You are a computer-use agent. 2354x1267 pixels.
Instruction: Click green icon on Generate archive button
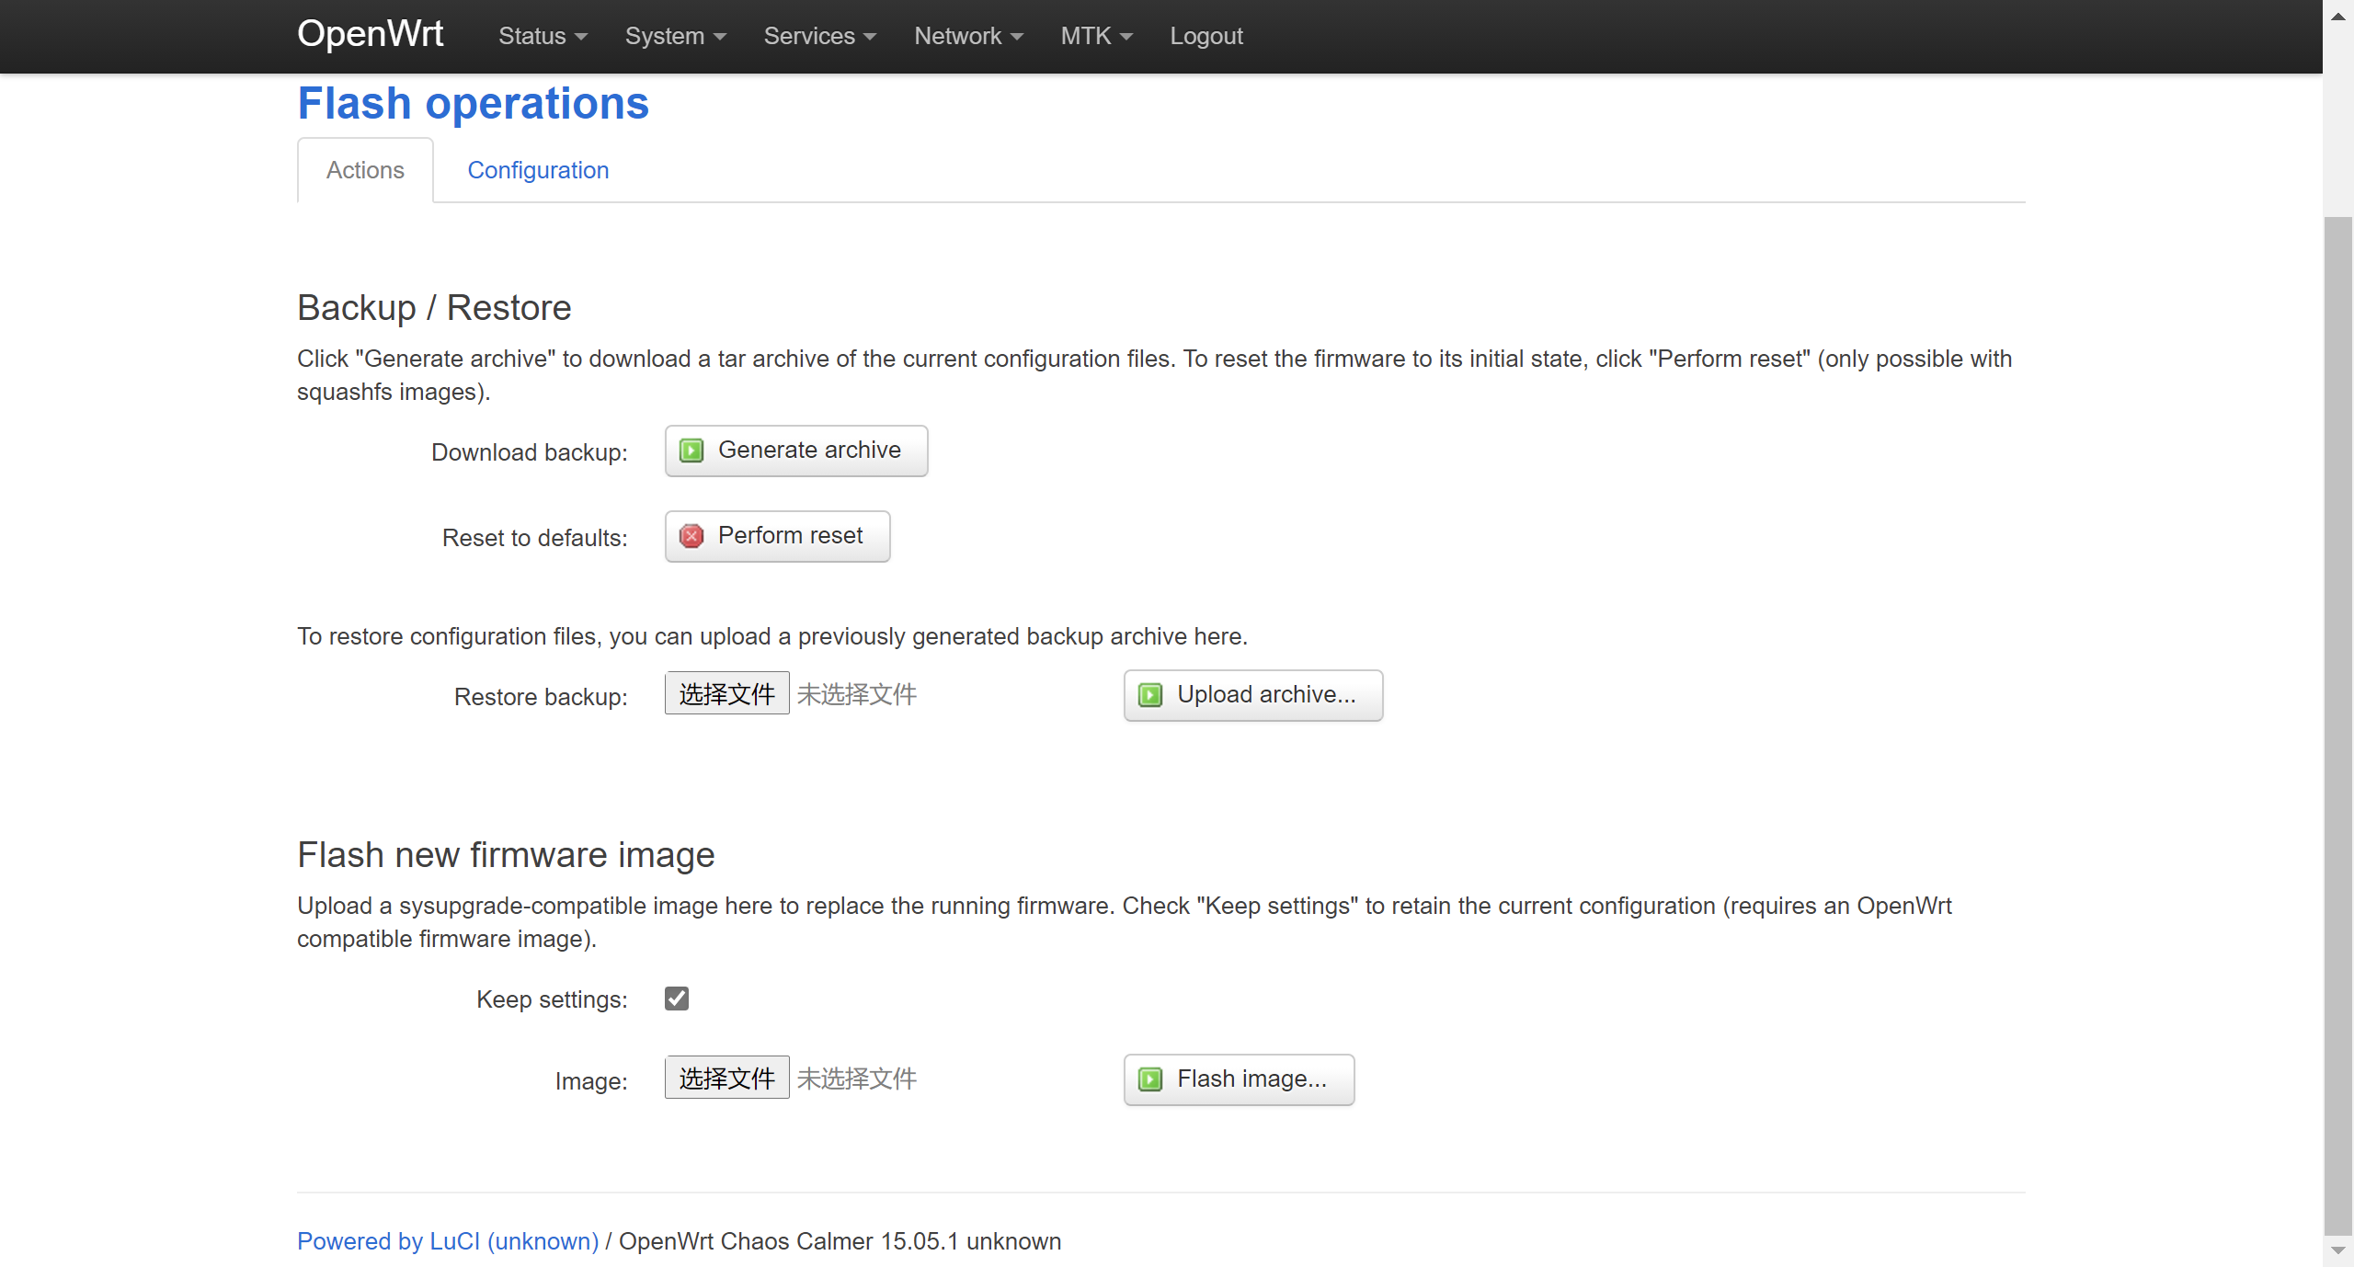(691, 451)
